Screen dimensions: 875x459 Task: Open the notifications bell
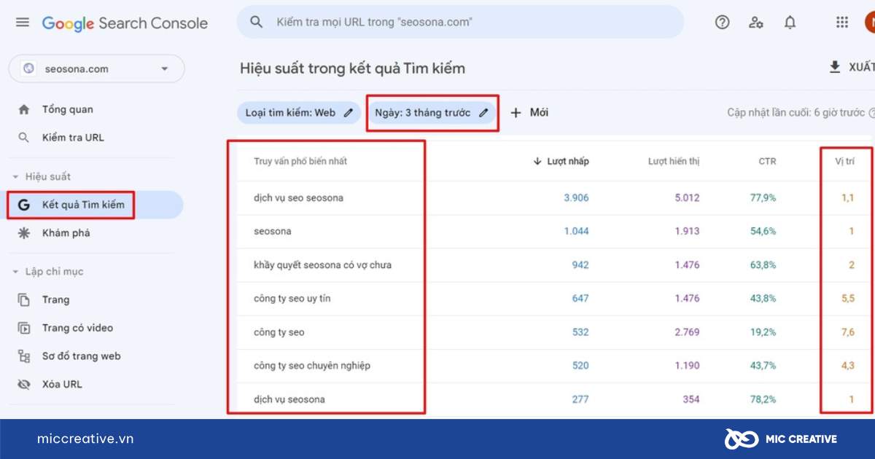point(790,23)
